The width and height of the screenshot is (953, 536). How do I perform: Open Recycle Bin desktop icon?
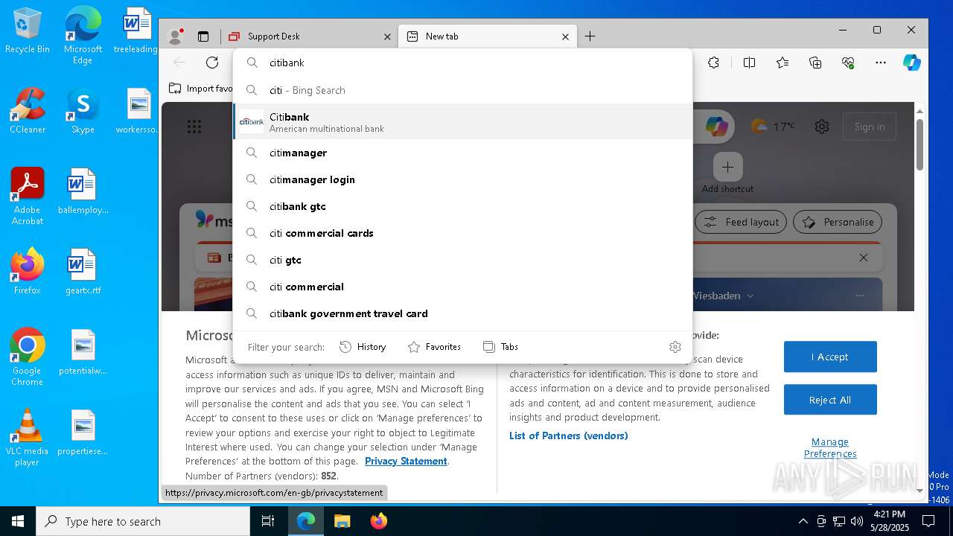27,31
